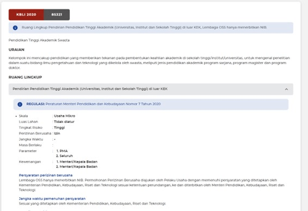Click the first Menteri/Kepala Badan entry
This screenshot has width=308, height=211.
[77, 162]
